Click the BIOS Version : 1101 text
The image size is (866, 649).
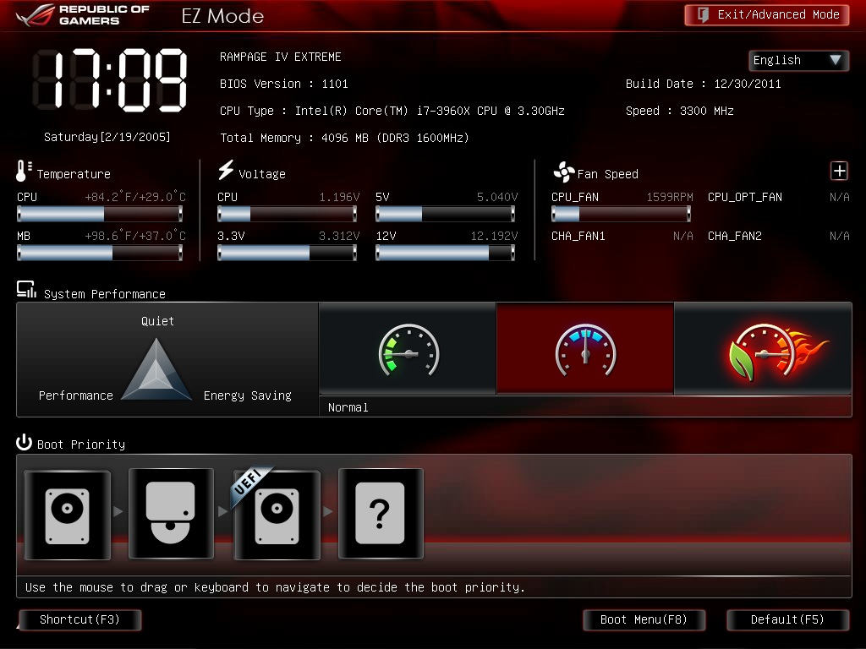[x=284, y=84]
